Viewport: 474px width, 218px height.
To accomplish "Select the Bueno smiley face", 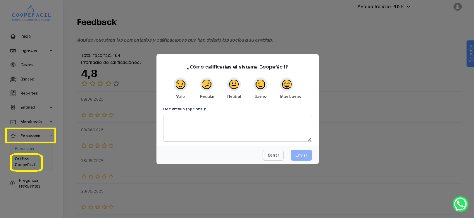I will pyautogui.click(x=260, y=84).
